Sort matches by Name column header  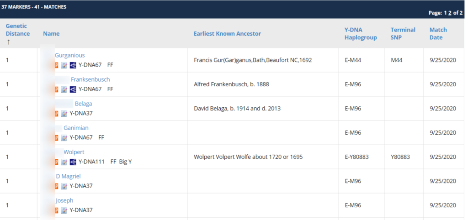click(51, 34)
